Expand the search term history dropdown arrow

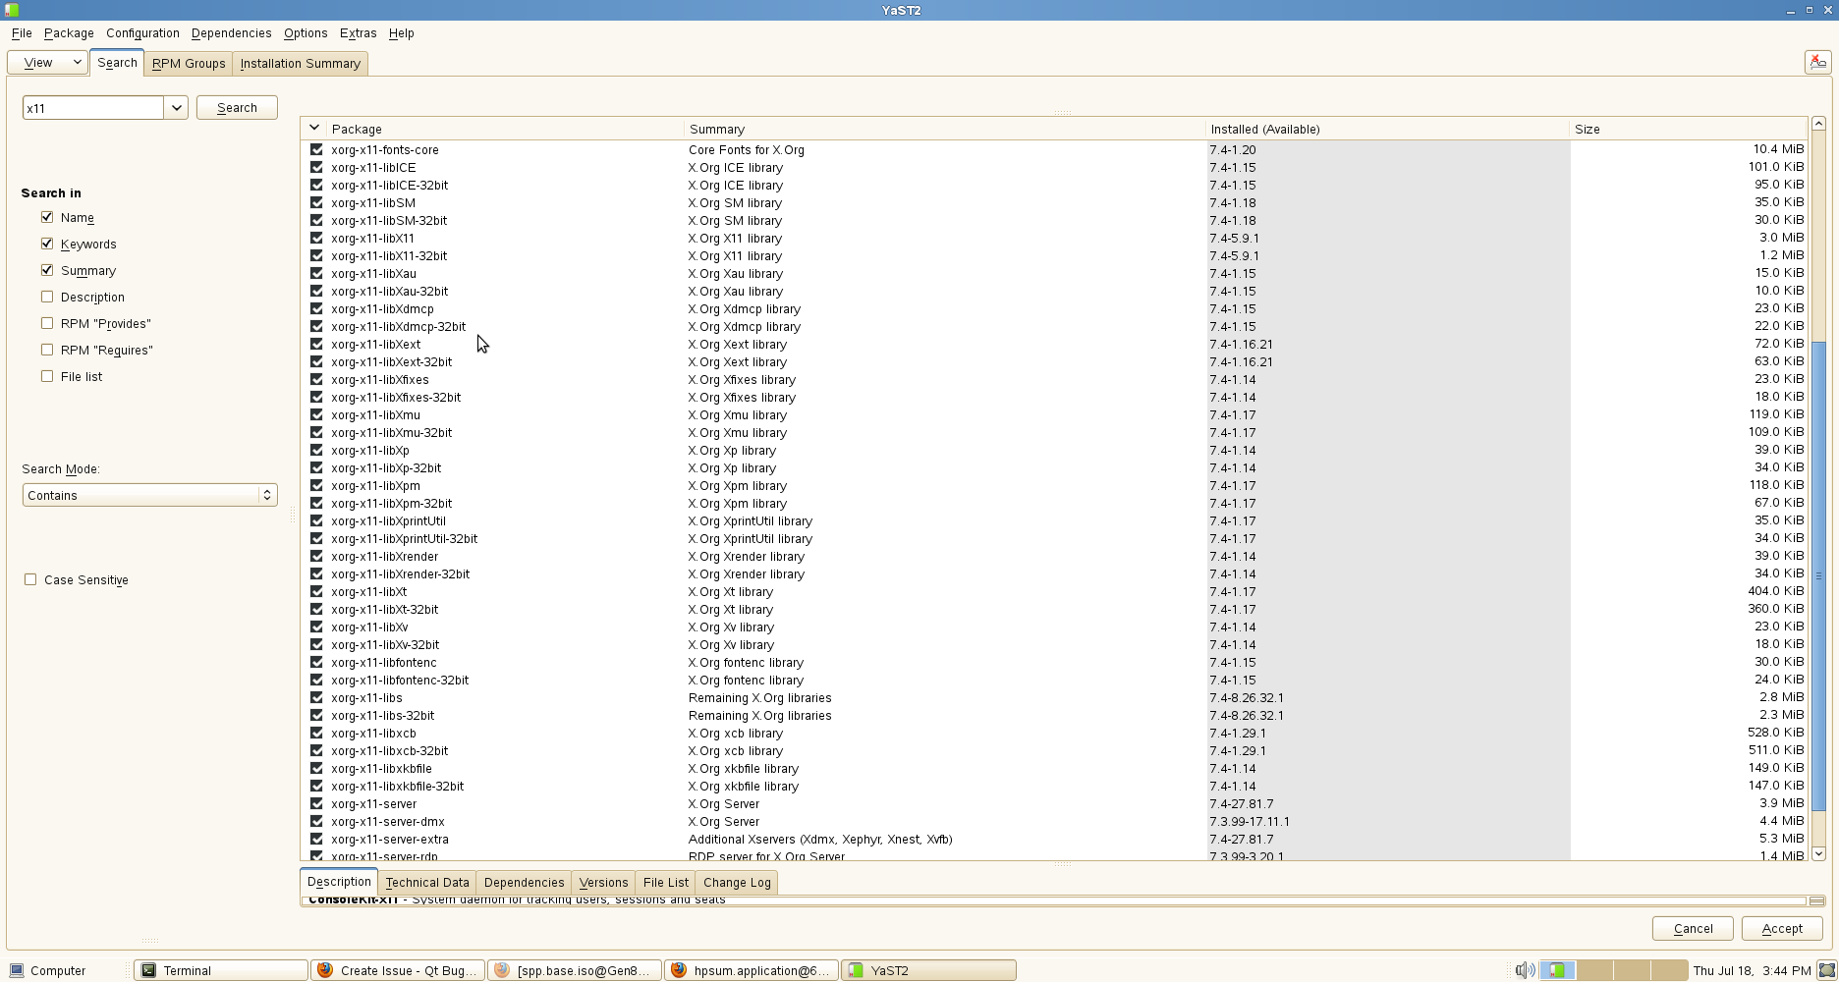[x=176, y=108]
